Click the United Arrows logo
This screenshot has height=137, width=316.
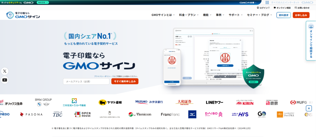(x=110, y=115)
